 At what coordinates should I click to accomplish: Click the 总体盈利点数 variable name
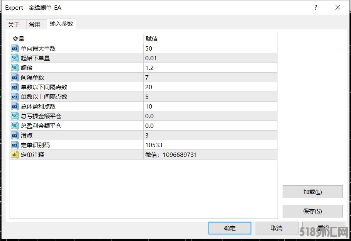(38, 106)
